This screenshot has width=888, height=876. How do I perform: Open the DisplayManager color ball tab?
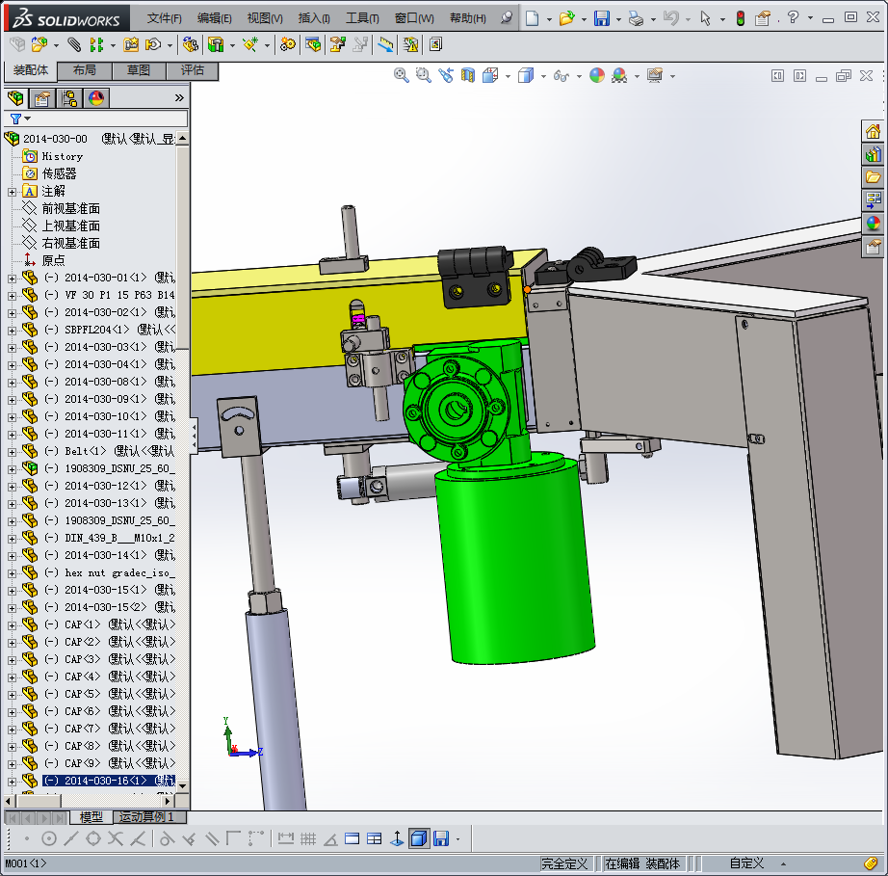[x=95, y=97]
